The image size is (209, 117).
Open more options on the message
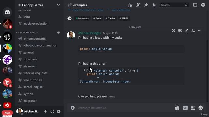click(200, 31)
